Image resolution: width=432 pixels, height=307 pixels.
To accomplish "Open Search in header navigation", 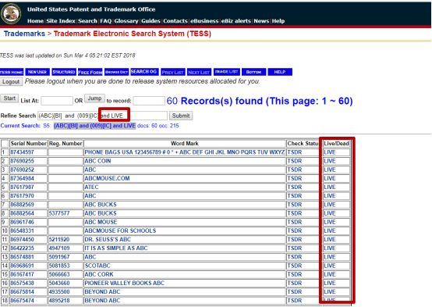I will click(x=87, y=21).
